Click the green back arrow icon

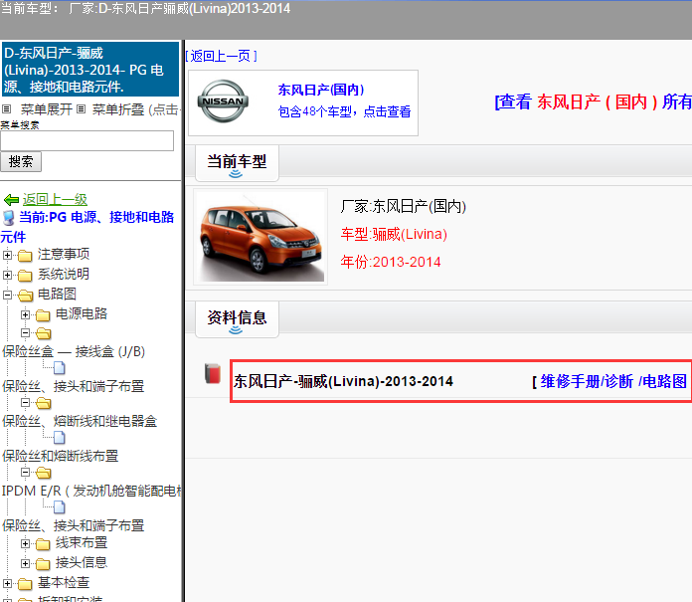[x=11, y=200]
